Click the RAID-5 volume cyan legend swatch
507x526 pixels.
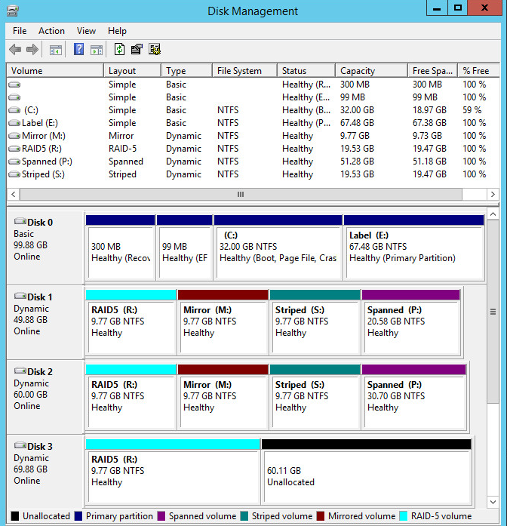[x=404, y=516]
